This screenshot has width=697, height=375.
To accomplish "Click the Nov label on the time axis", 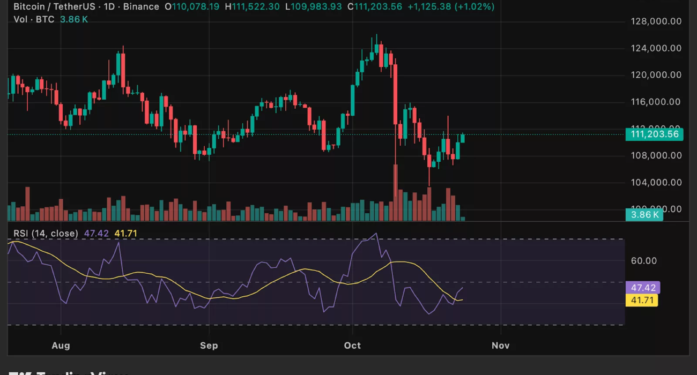I will click(500, 346).
